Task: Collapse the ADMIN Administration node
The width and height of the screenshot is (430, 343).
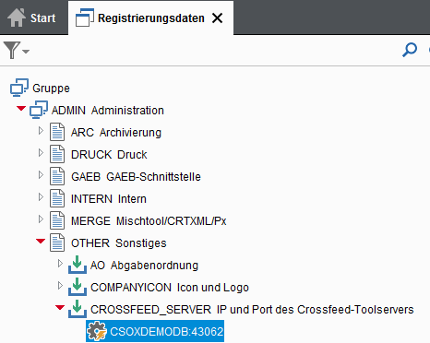Action: point(21,109)
